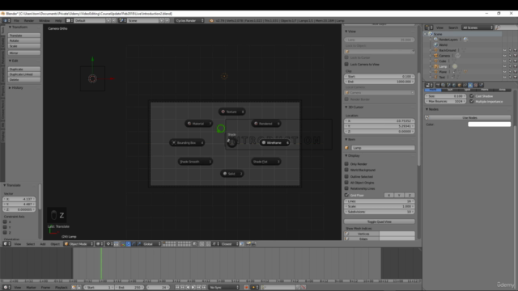Click the Cube object in outliner
Viewport: 518px width, 291px height.
tap(443, 61)
